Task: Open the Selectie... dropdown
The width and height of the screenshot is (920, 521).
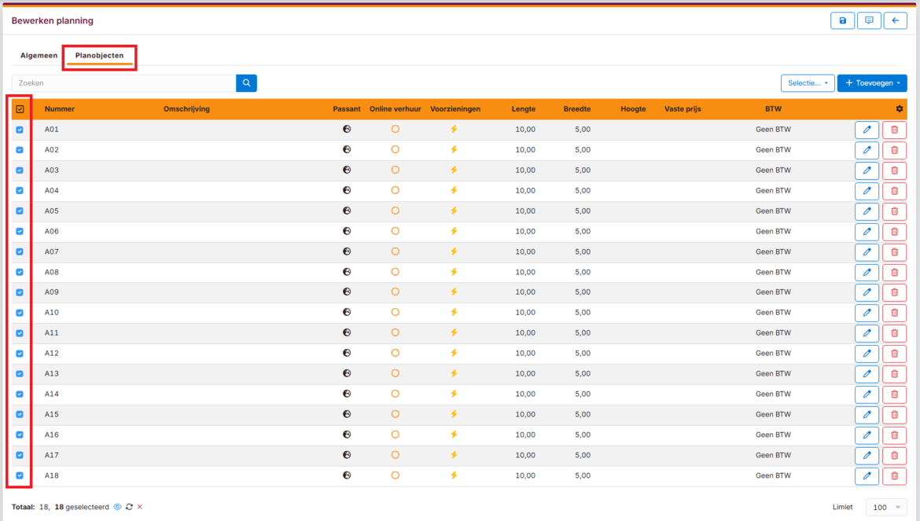Action: tap(807, 83)
